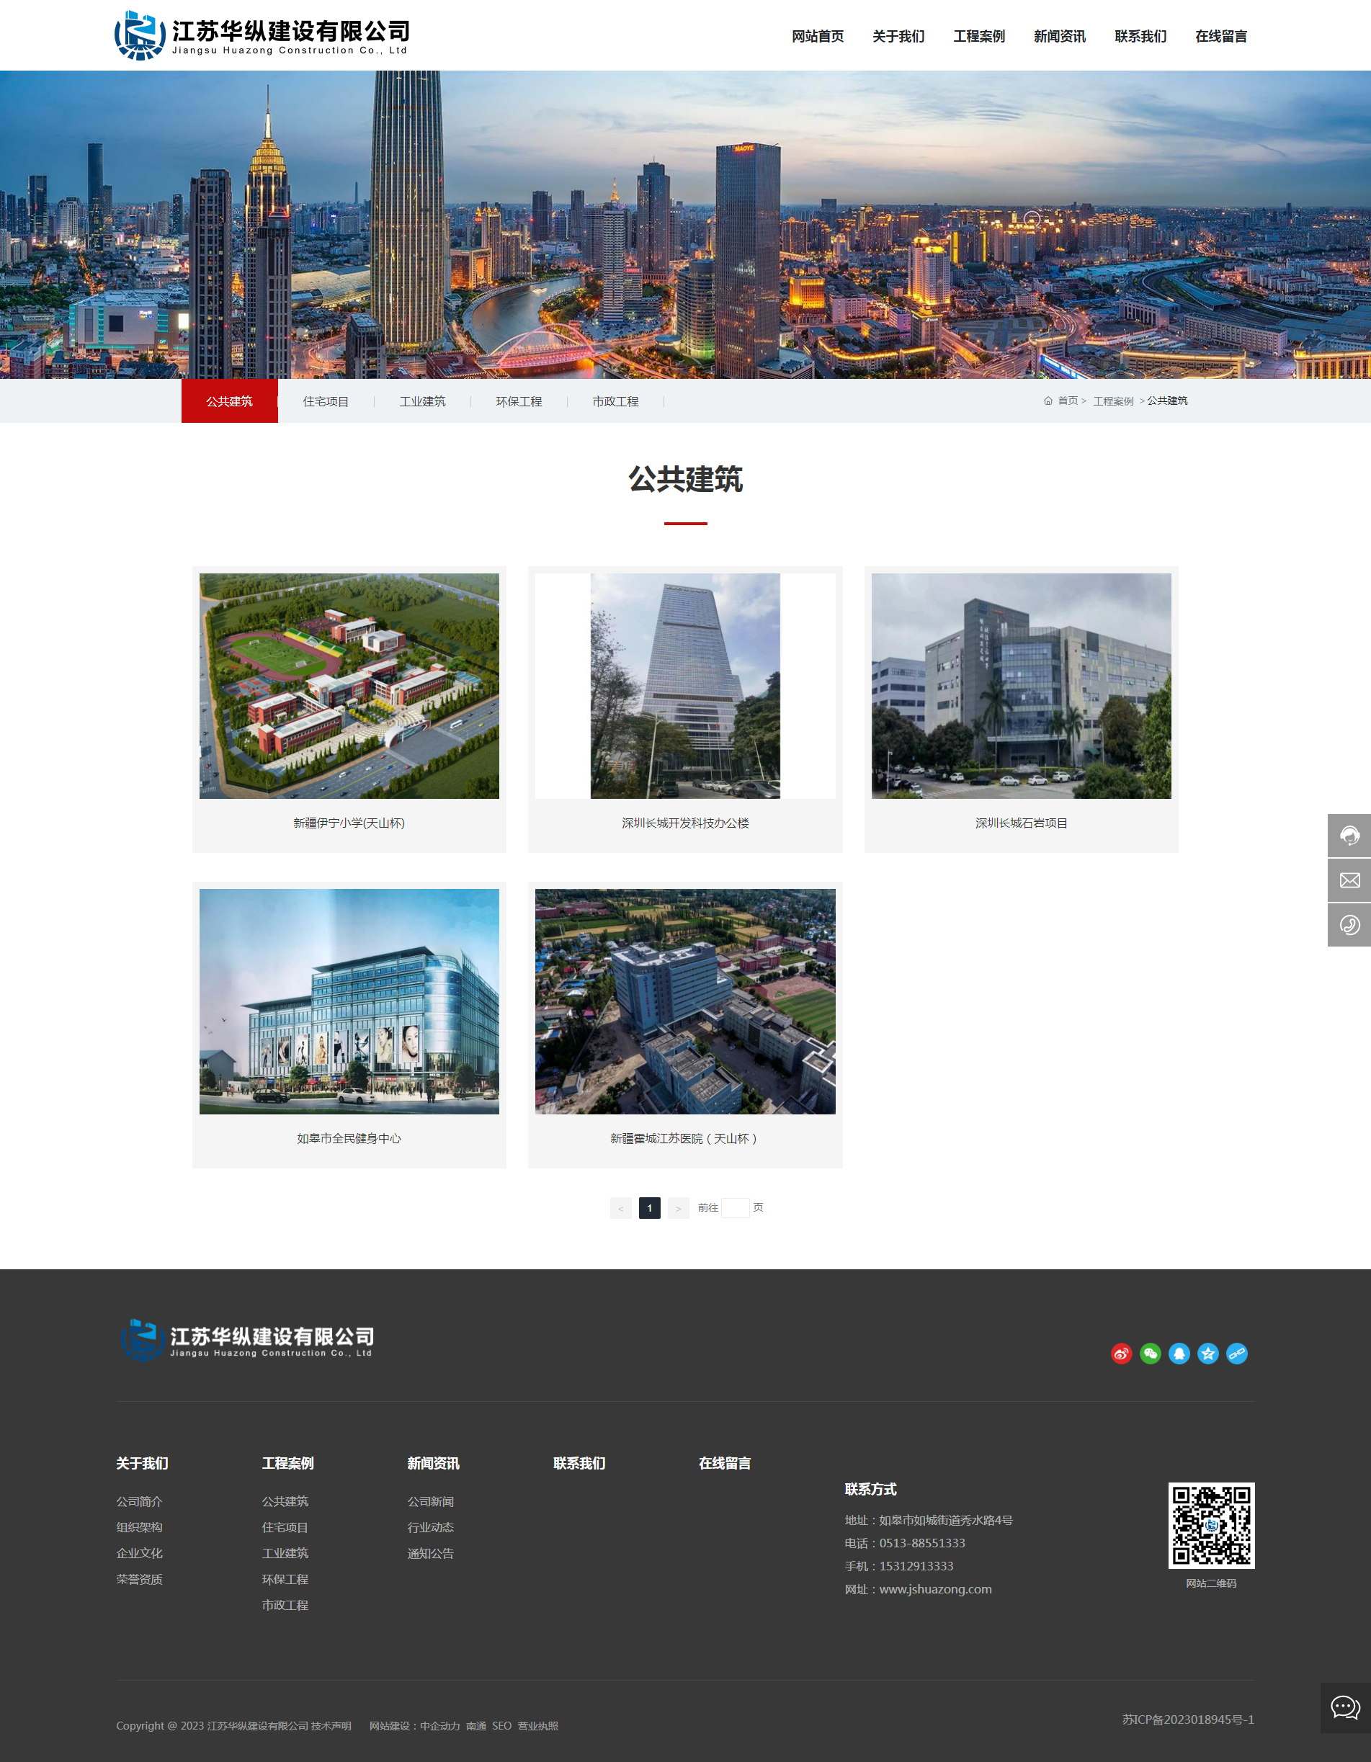
Task: Open the 在线留言 page from top navigation
Action: coord(1220,35)
